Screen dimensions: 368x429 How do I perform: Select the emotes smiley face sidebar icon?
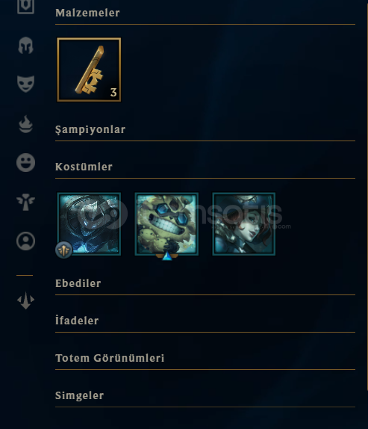[x=25, y=162]
